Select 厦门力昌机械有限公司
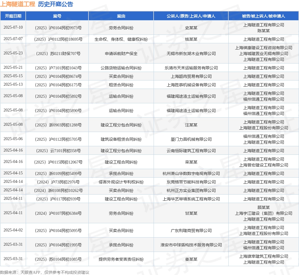Viewport: 299px width, 275px height. point(191,139)
